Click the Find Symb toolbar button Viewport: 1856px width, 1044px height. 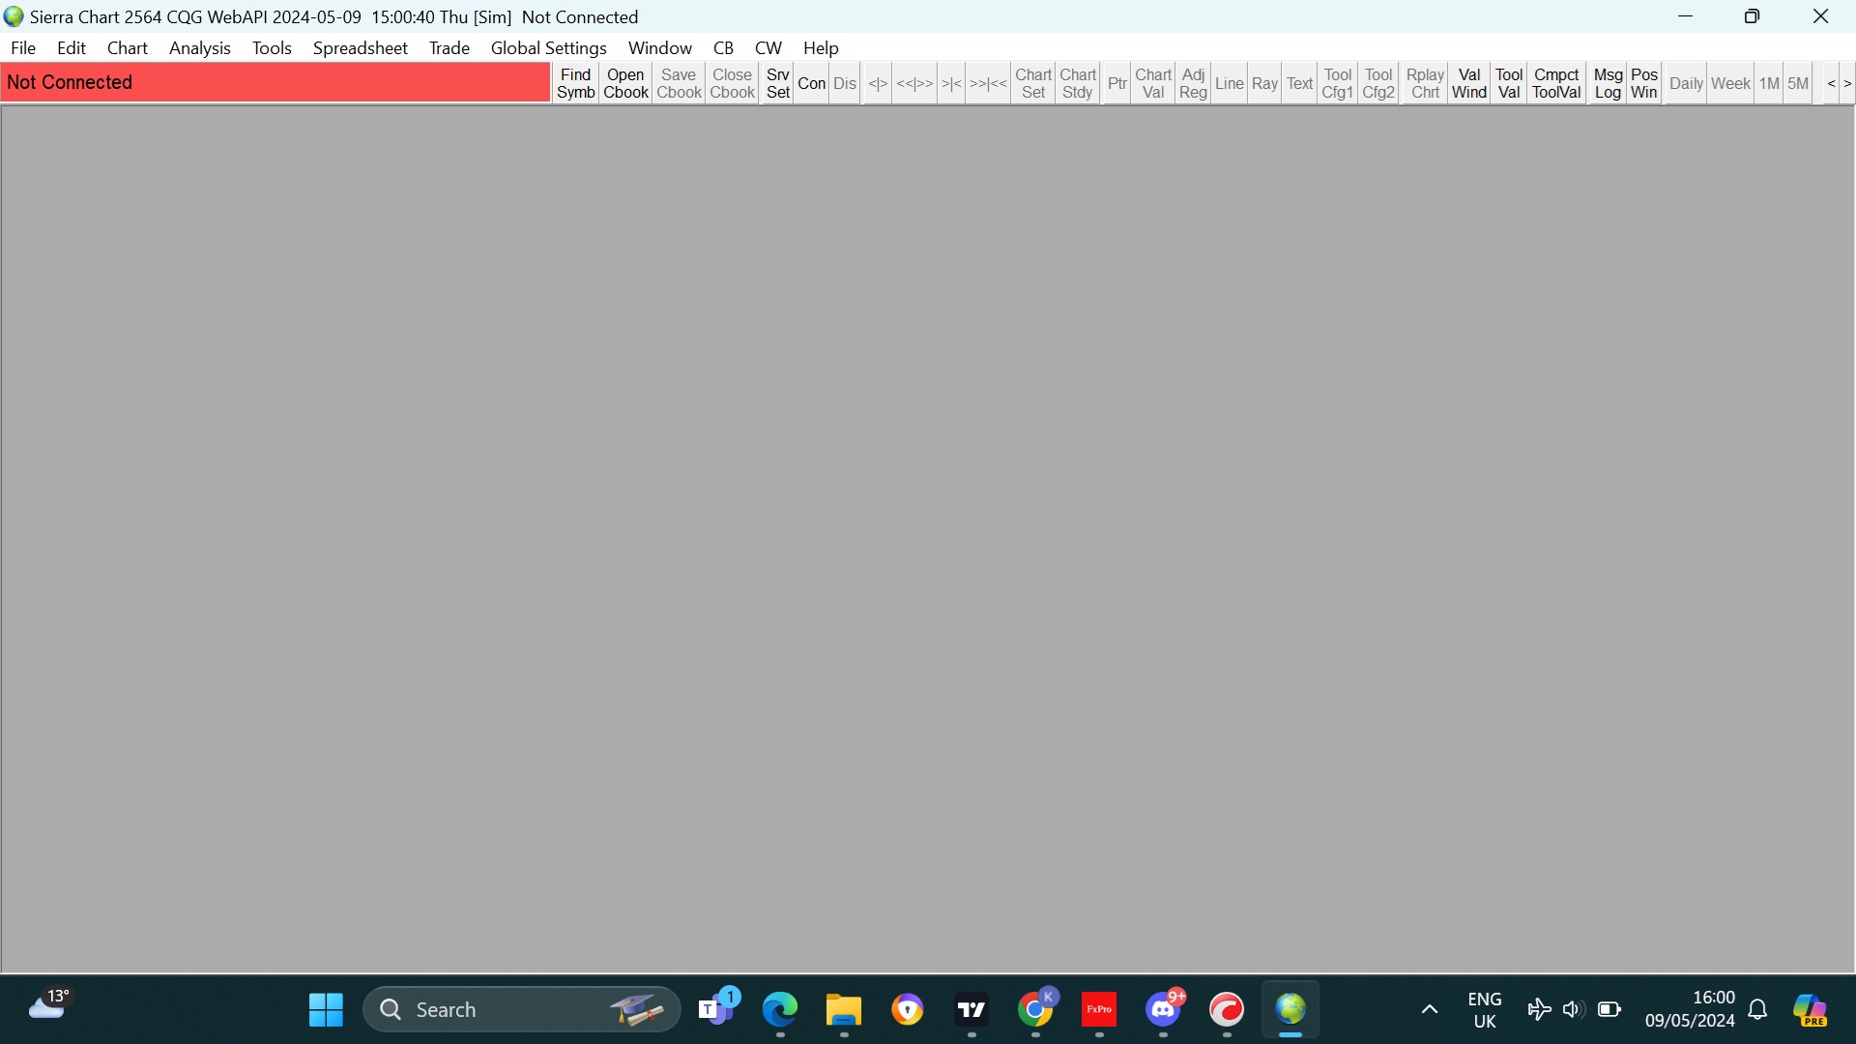tap(575, 83)
